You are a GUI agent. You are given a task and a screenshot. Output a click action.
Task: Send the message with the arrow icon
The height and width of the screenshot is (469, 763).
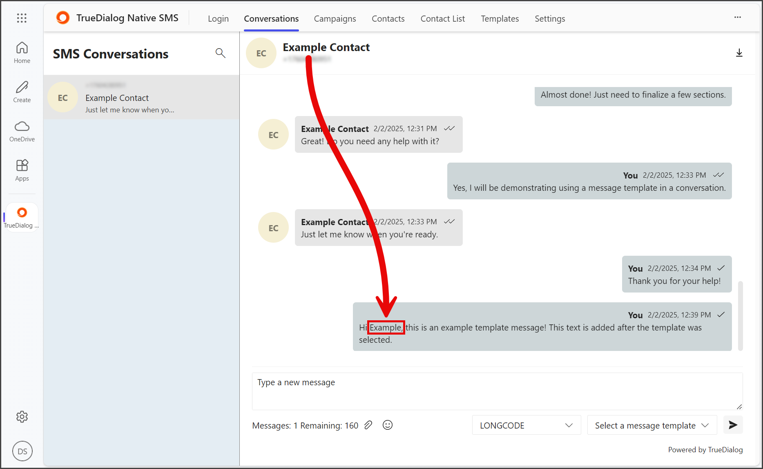click(x=733, y=425)
